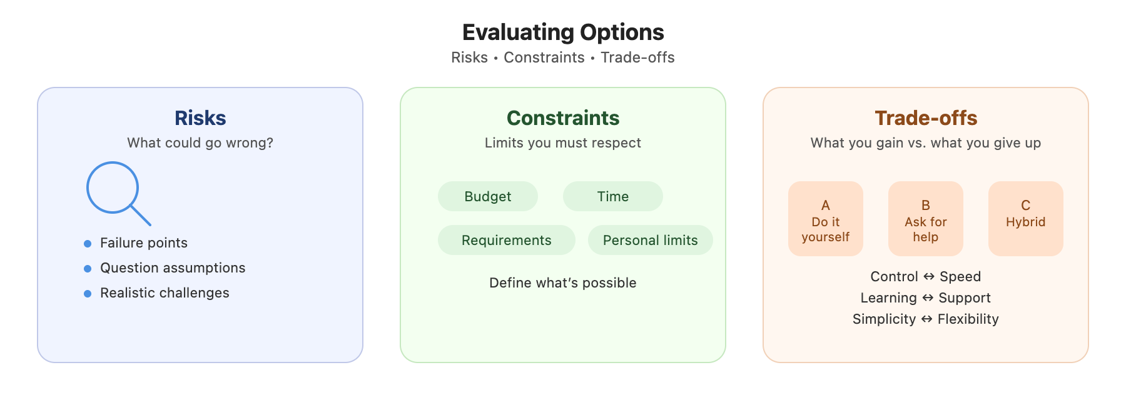This screenshot has height=400, width=1126.
Task: Click the Requirements pill
Action: pyautogui.click(x=507, y=240)
